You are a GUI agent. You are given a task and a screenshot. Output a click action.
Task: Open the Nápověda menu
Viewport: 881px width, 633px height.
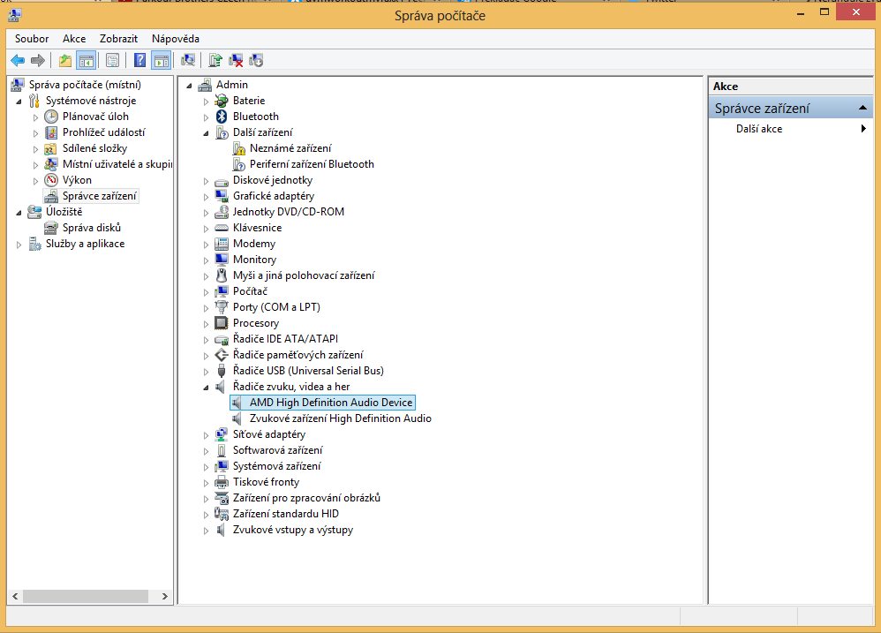176,39
